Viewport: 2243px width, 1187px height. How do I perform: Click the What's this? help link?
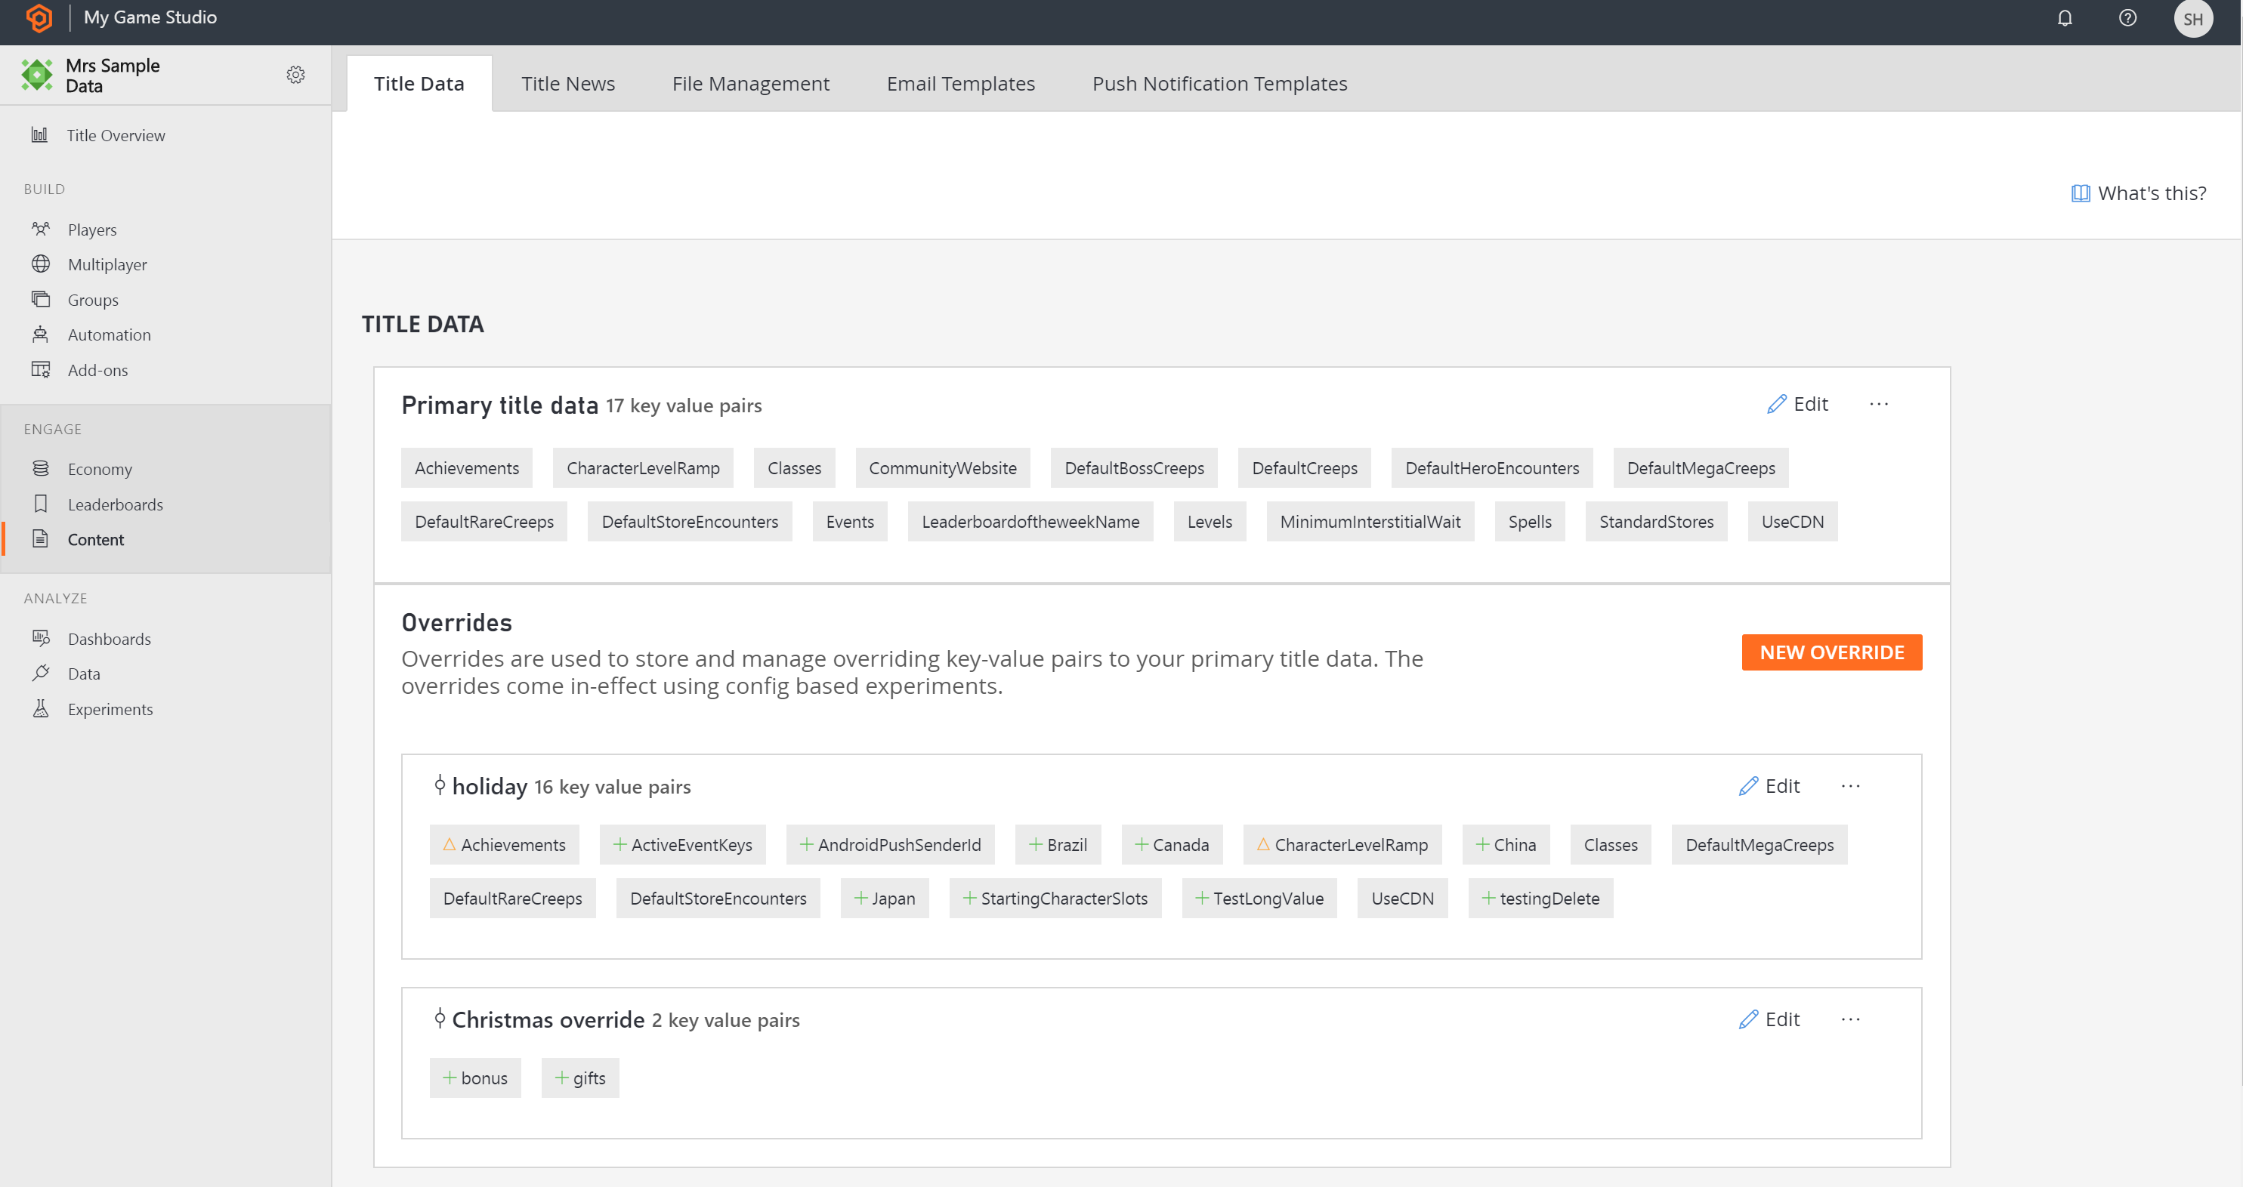(x=2140, y=194)
